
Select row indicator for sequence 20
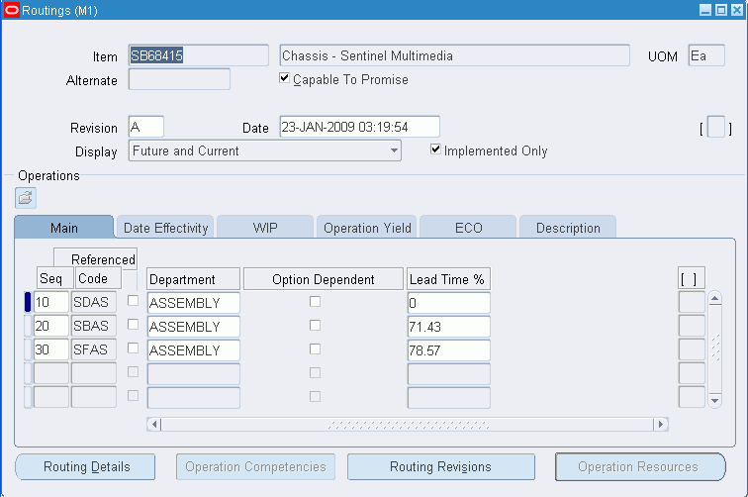tap(28, 326)
